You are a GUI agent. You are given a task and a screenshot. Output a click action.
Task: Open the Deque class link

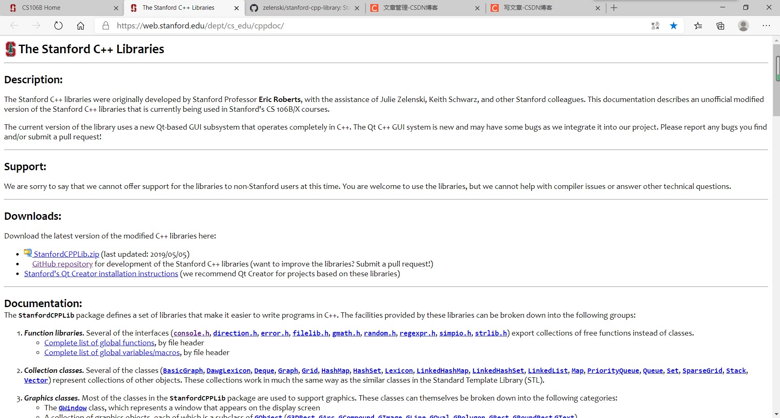pos(264,370)
